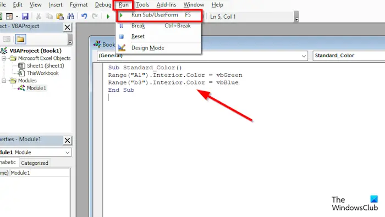Viewport: 385px width, 217px height.
Task: Click the Save icon in toolbar
Action: pos(25,16)
